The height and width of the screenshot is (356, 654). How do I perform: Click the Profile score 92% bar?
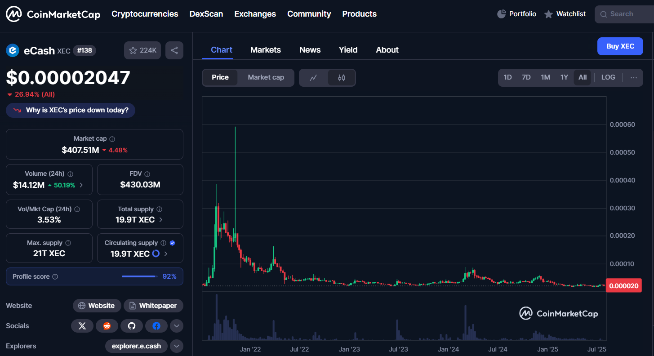139,276
